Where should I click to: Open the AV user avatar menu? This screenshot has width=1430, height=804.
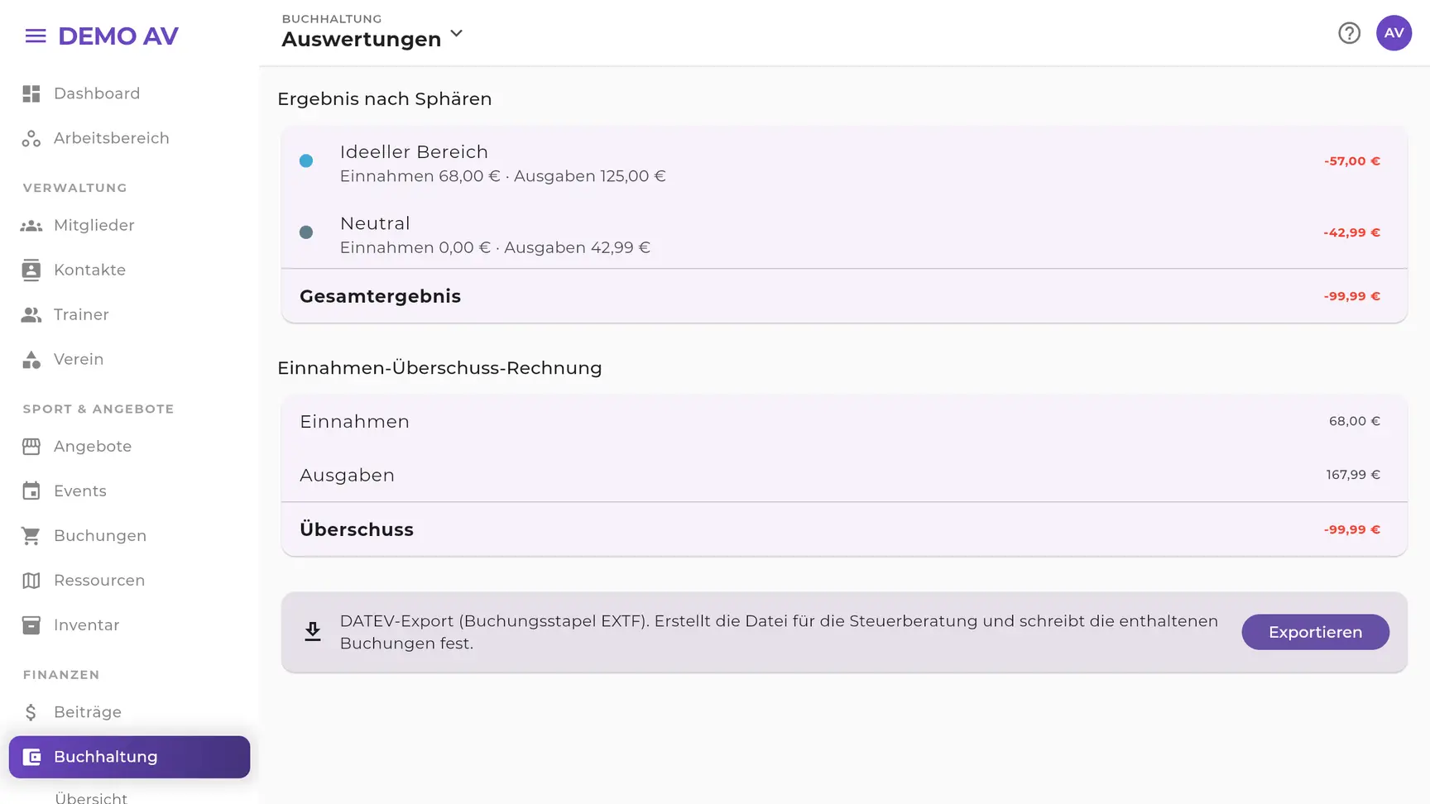click(1394, 33)
